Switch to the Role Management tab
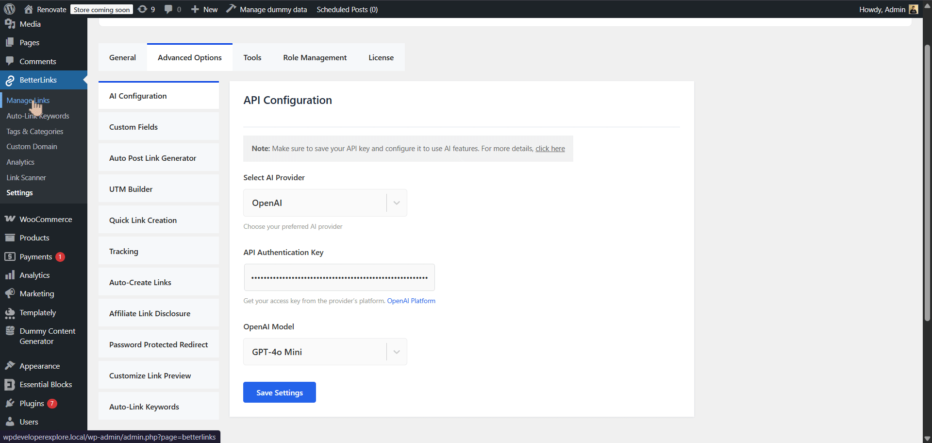The image size is (932, 443). tap(315, 57)
